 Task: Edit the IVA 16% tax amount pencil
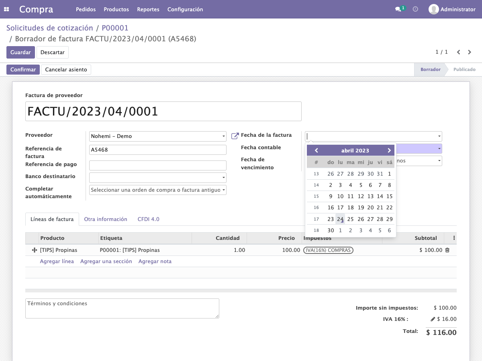click(x=433, y=319)
